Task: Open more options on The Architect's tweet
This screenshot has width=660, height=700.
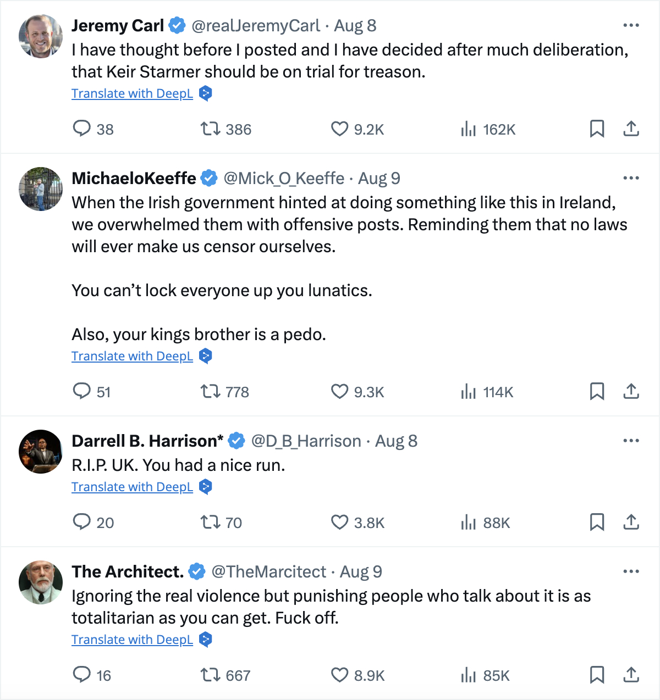Action: 631,571
